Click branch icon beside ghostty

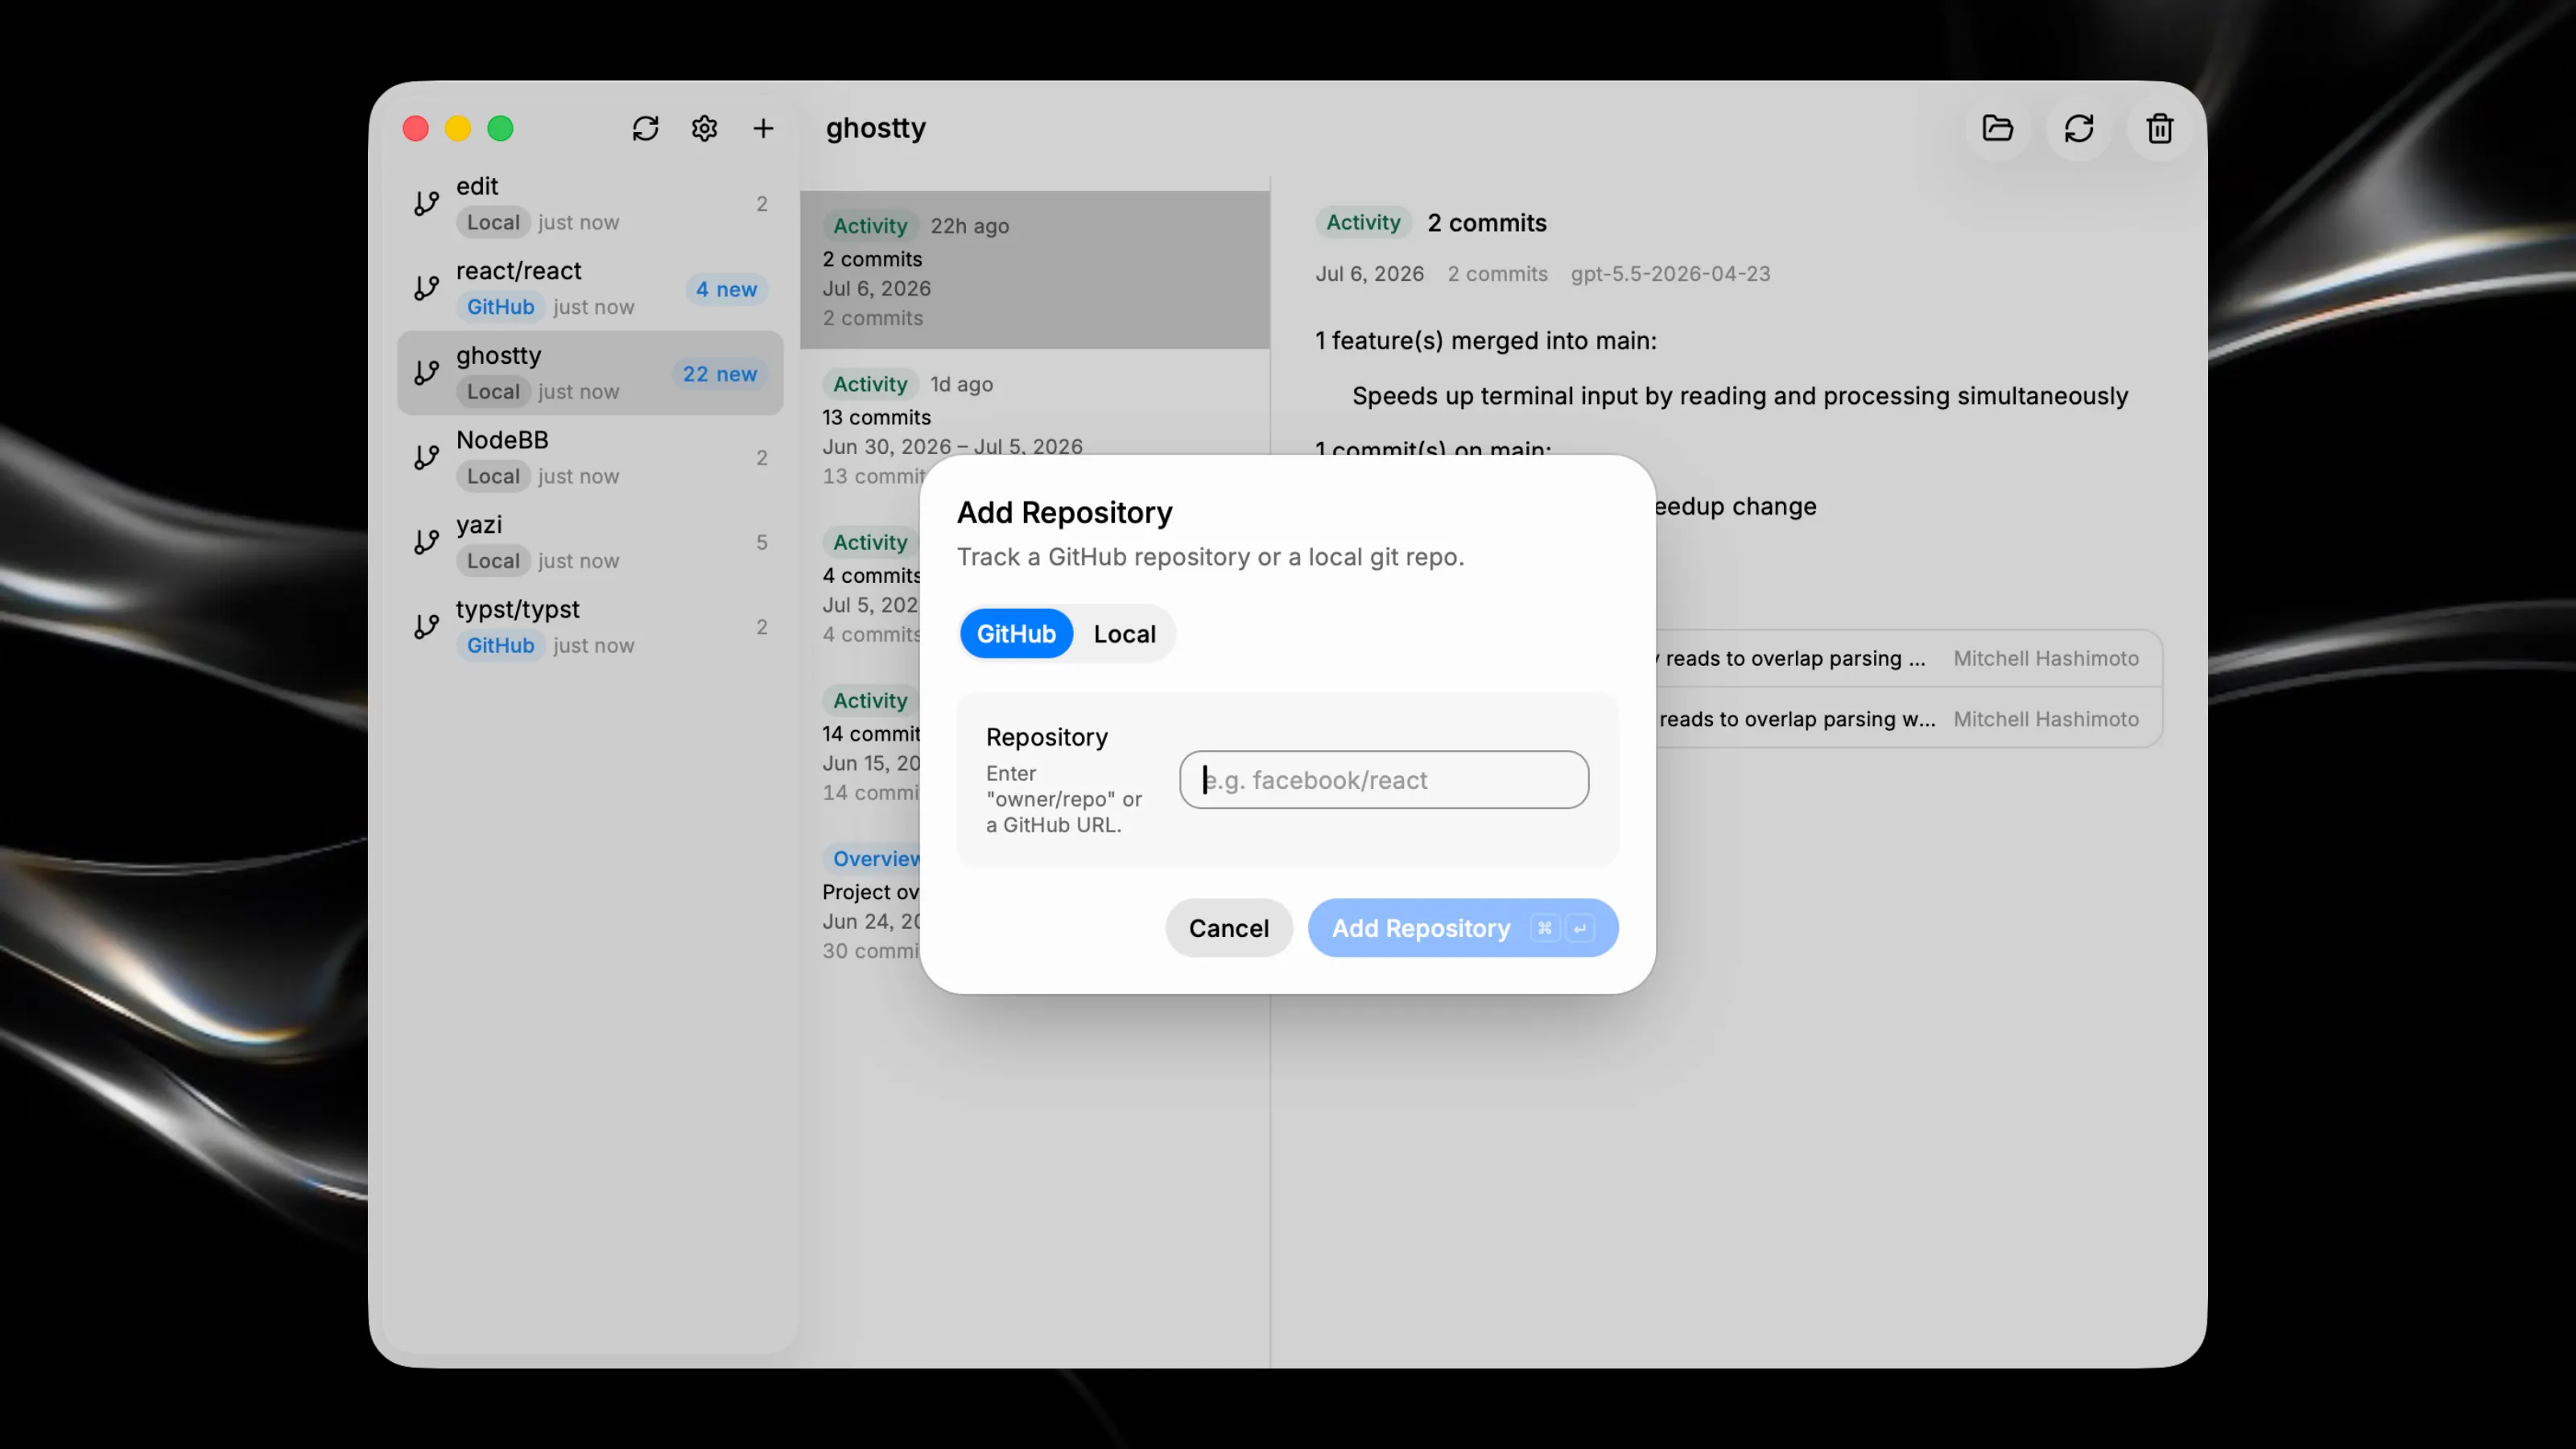click(427, 373)
